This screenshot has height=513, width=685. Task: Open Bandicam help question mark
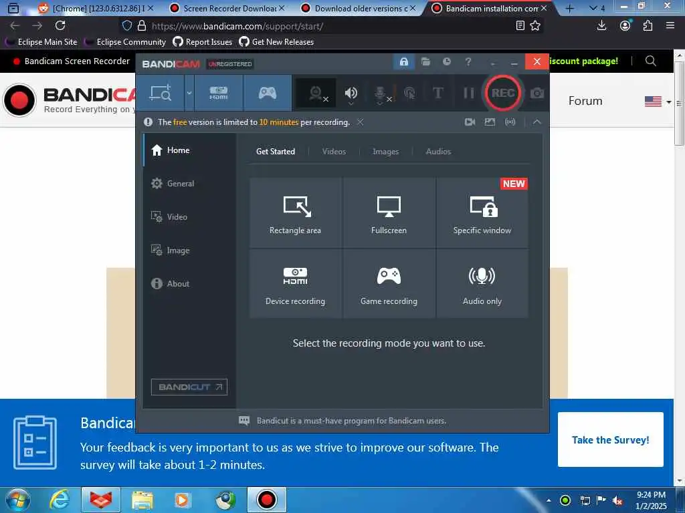click(x=468, y=61)
